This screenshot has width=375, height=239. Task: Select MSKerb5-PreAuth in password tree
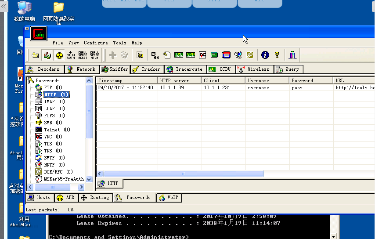pyautogui.click(x=64, y=179)
